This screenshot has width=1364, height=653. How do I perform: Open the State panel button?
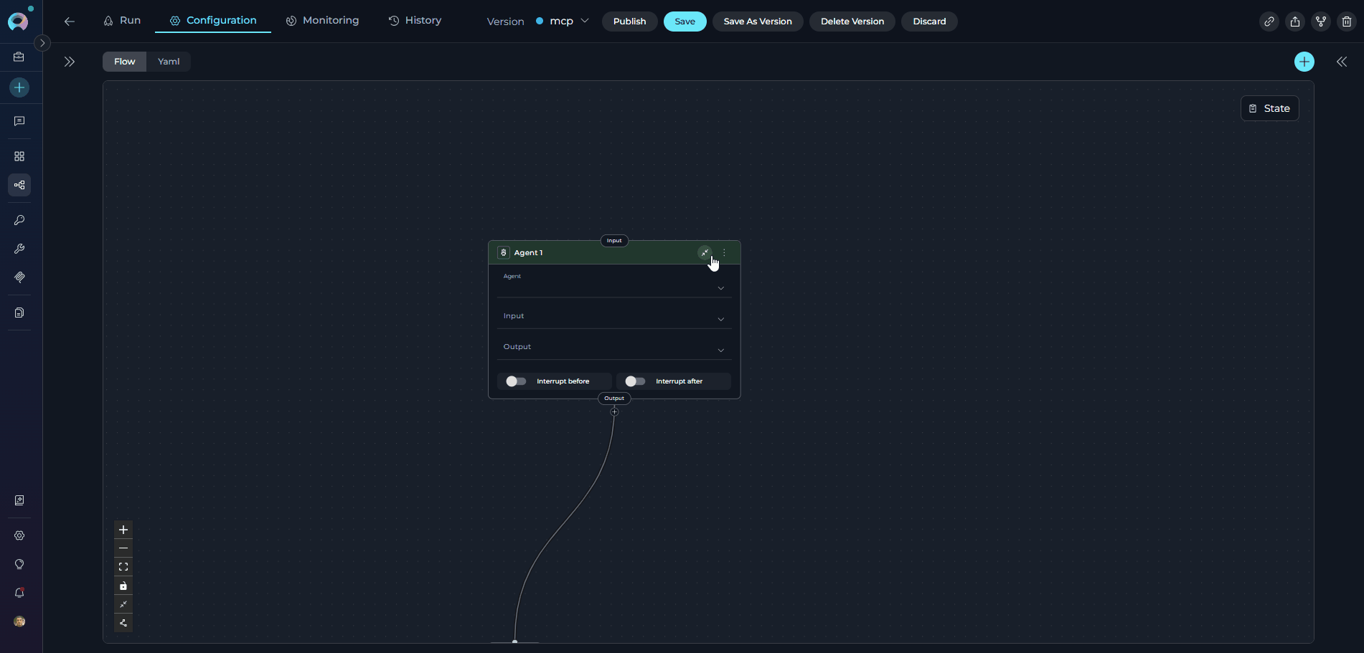tap(1269, 108)
